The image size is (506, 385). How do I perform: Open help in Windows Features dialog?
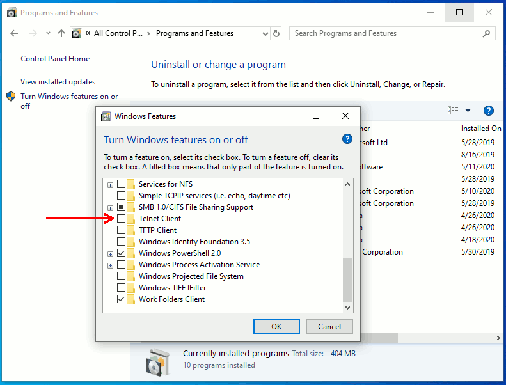click(347, 139)
